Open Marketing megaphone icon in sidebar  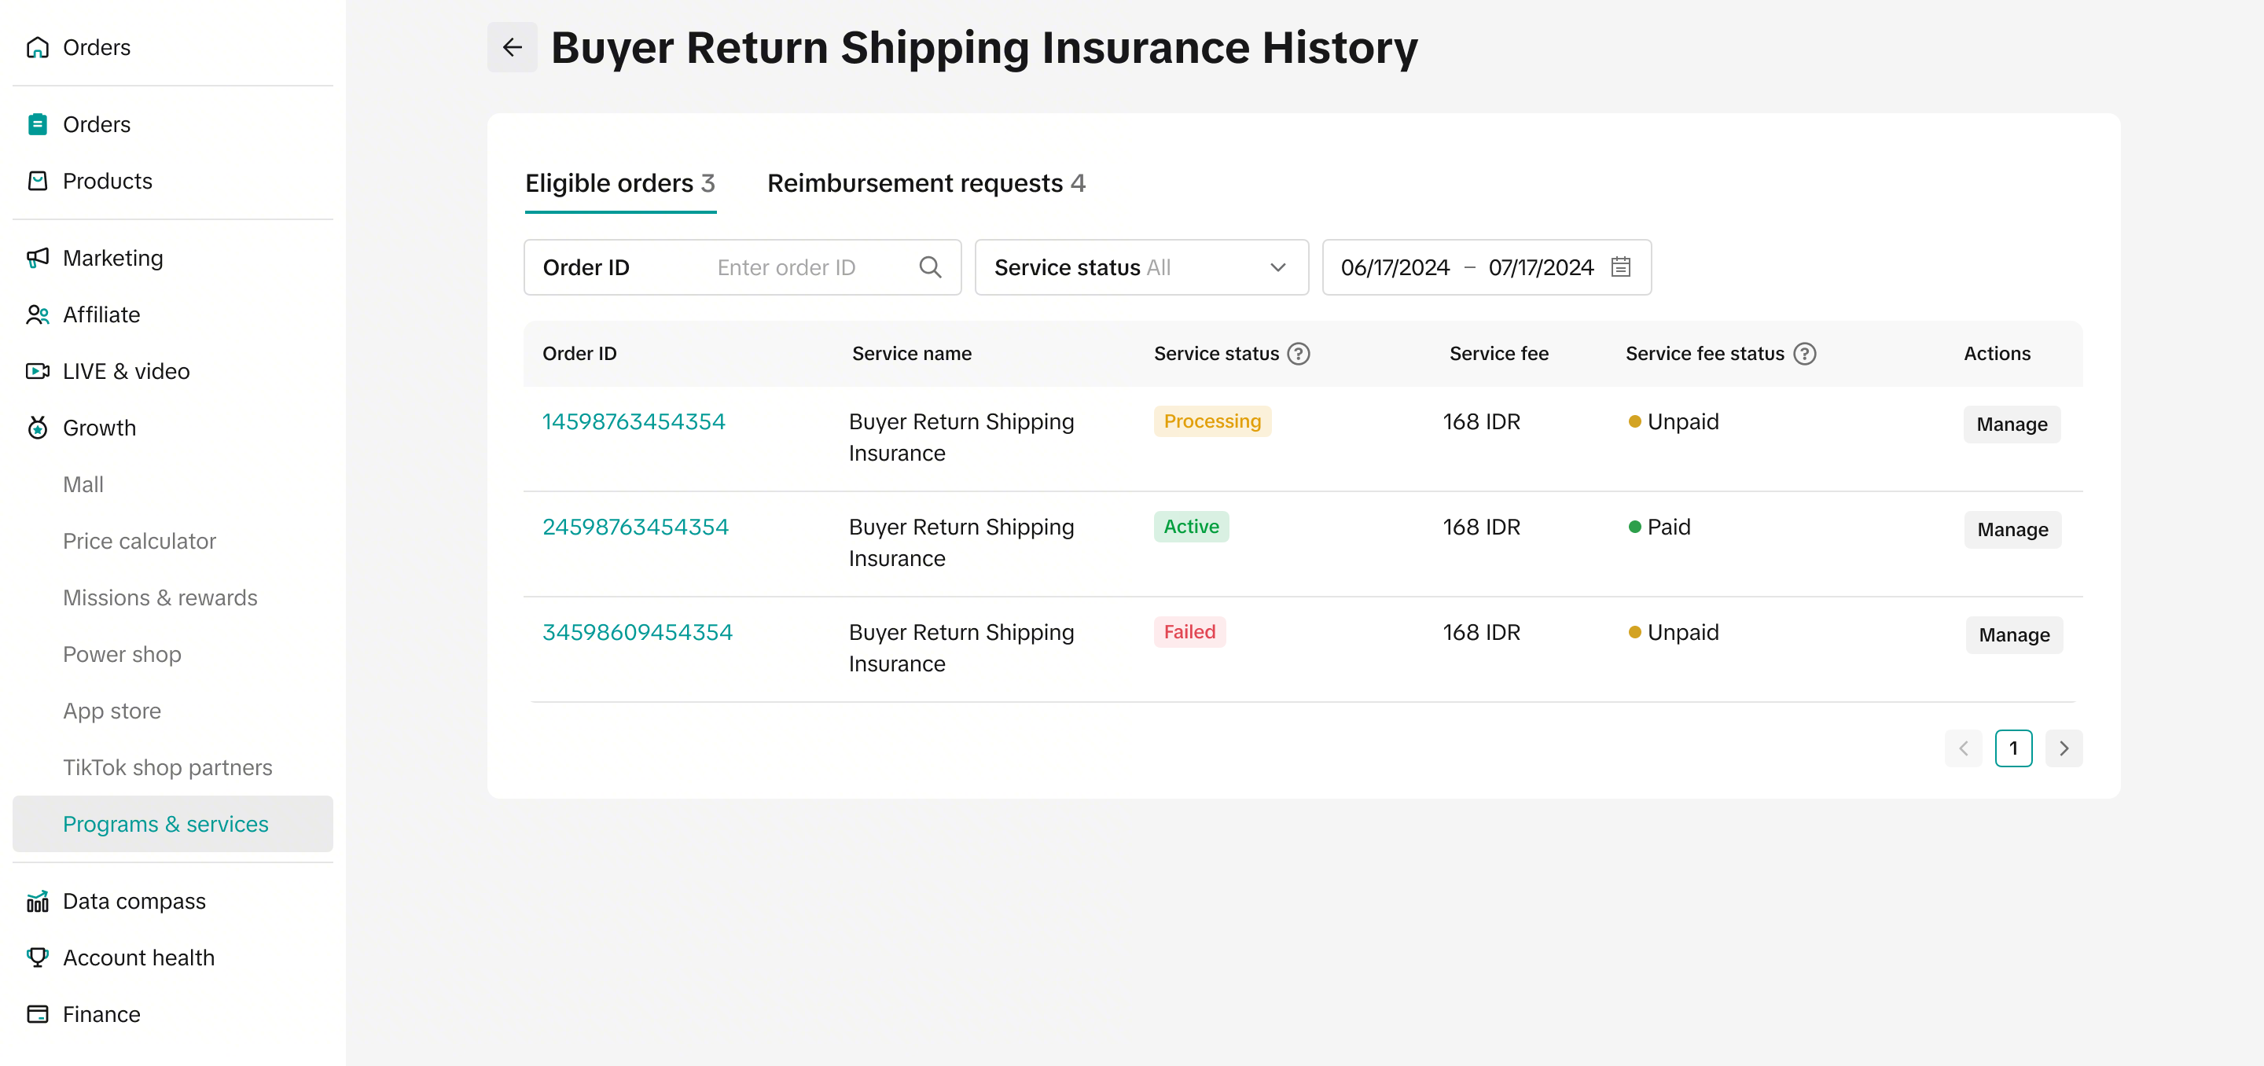tap(38, 258)
